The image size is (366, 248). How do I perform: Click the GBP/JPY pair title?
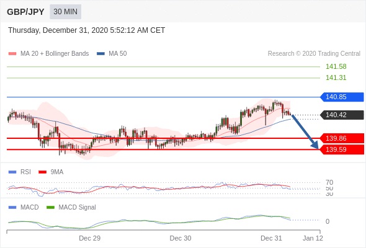(x=25, y=12)
